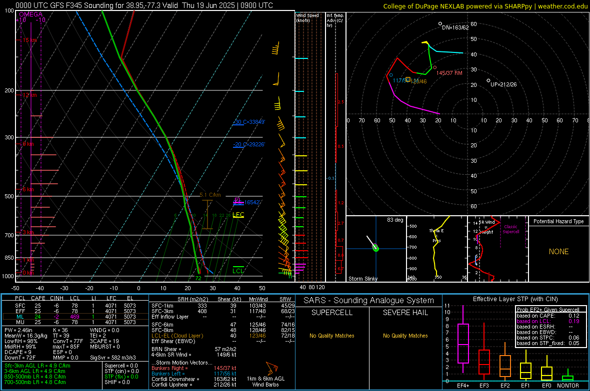Click the 1km & 6km AGL wind barbs icon

click(x=271, y=369)
